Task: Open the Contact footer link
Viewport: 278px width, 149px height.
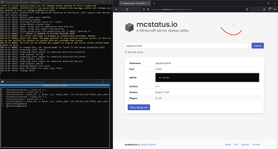Action: click(x=256, y=145)
